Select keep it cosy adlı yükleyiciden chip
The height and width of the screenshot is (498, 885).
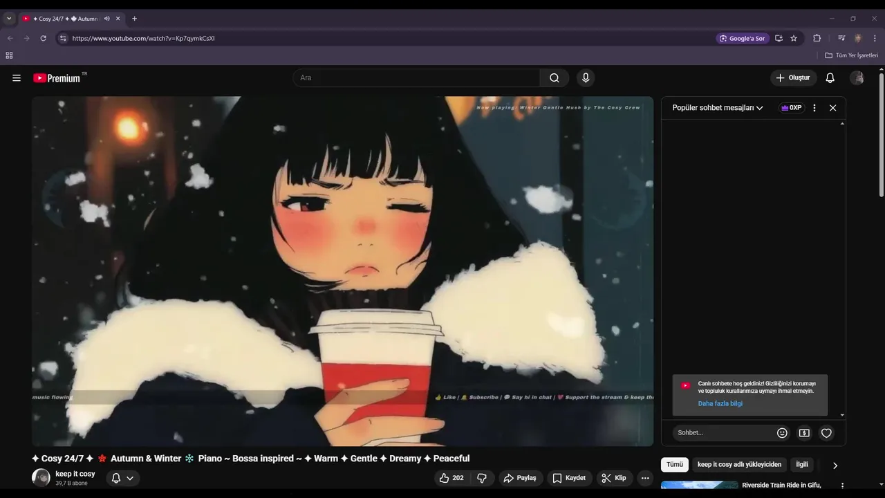(739, 465)
